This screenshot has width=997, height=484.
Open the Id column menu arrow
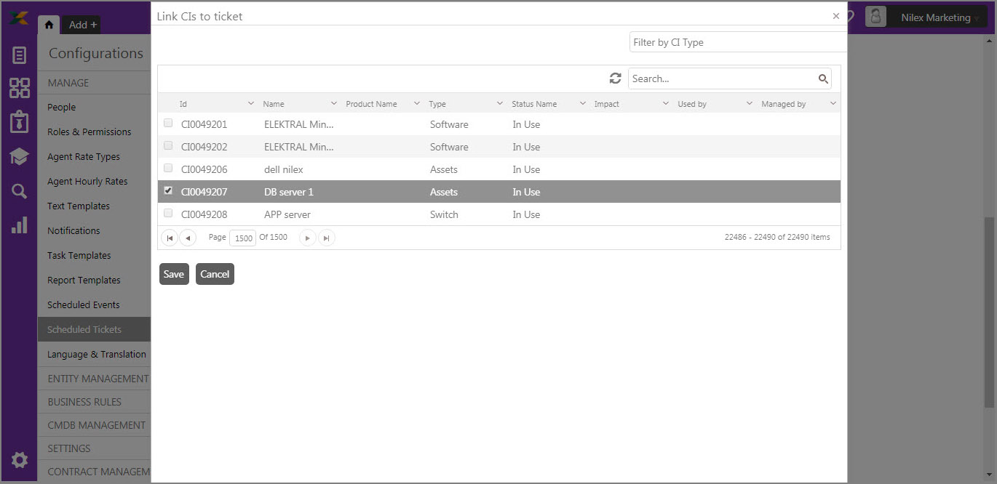[x=251, y=103]
